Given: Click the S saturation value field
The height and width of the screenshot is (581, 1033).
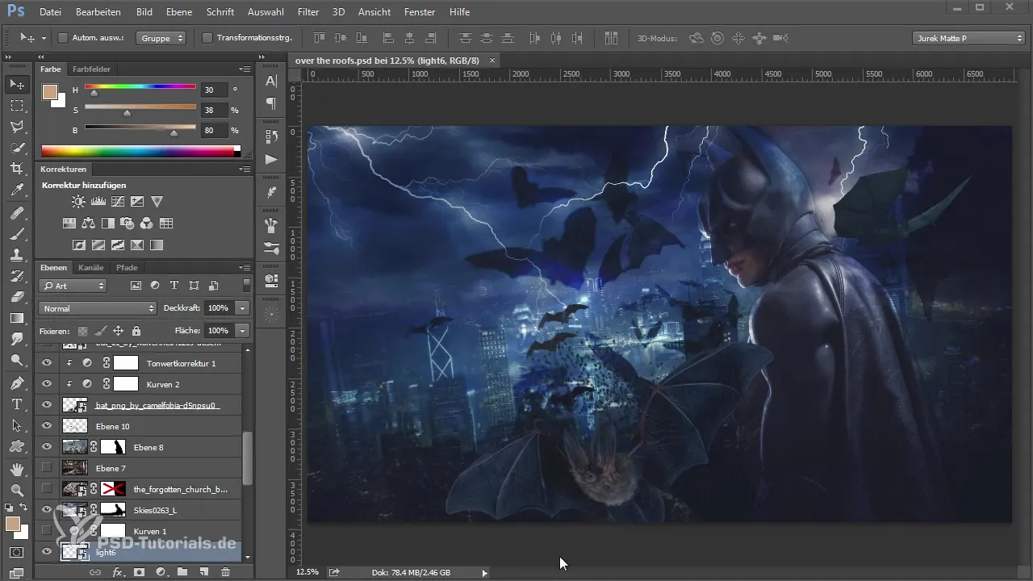Looking at the screenshot, I should 215,111.
